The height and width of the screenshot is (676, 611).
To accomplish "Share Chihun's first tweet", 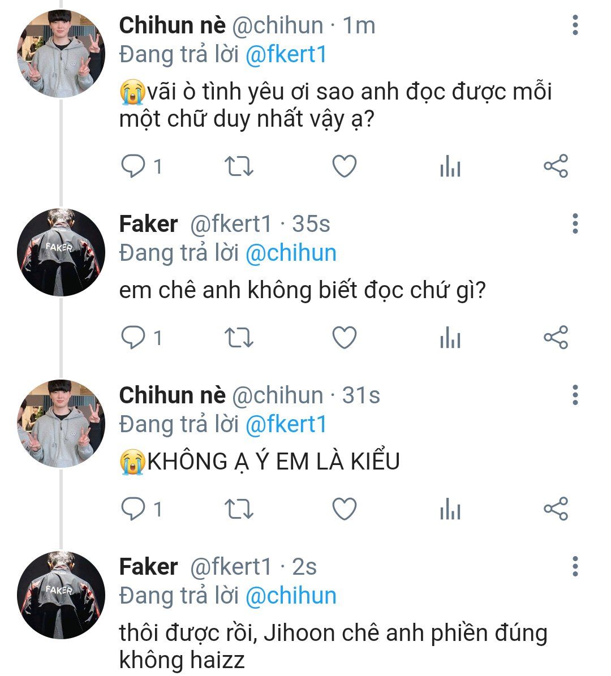I will (556, 166).
